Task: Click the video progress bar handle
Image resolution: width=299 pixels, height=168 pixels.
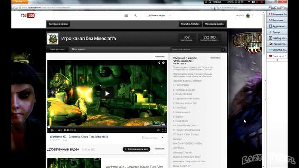Action: coord(49,126)
